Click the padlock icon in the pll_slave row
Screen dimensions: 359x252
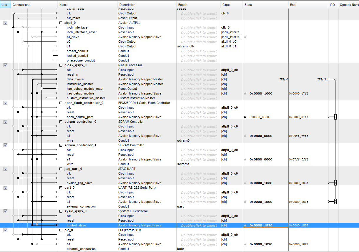coord(245,37)
